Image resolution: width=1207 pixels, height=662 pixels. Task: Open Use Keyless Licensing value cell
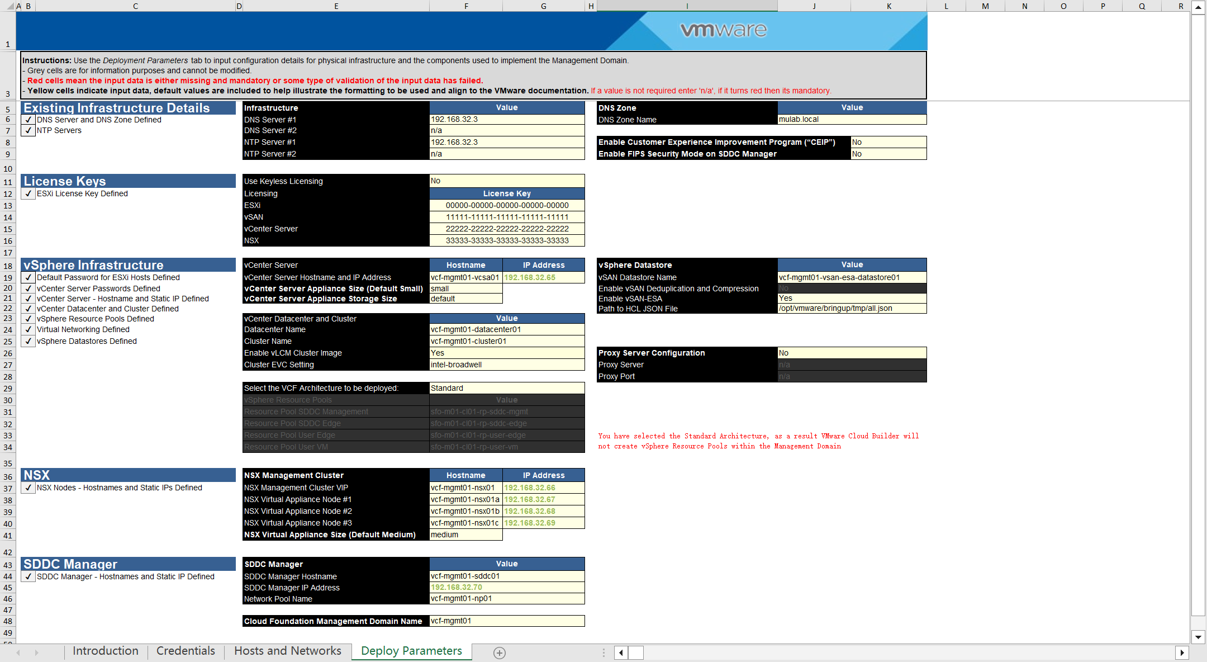(507, 181)
